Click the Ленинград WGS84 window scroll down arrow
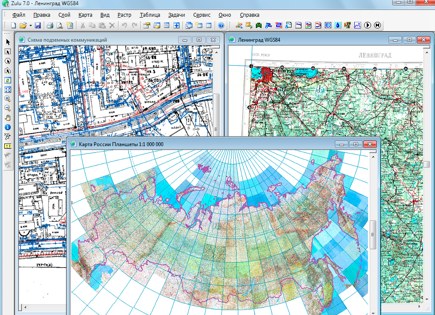 pos(427,300)
